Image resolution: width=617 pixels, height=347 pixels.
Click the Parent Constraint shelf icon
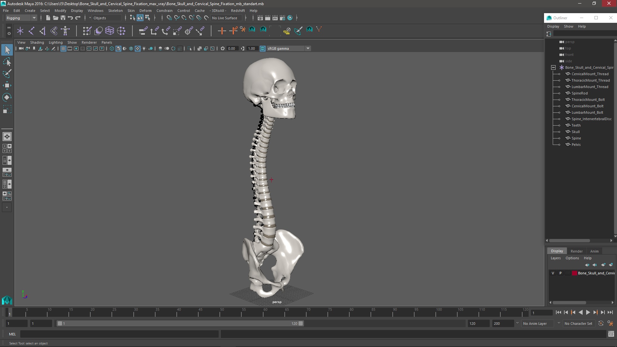coord(143,31)
